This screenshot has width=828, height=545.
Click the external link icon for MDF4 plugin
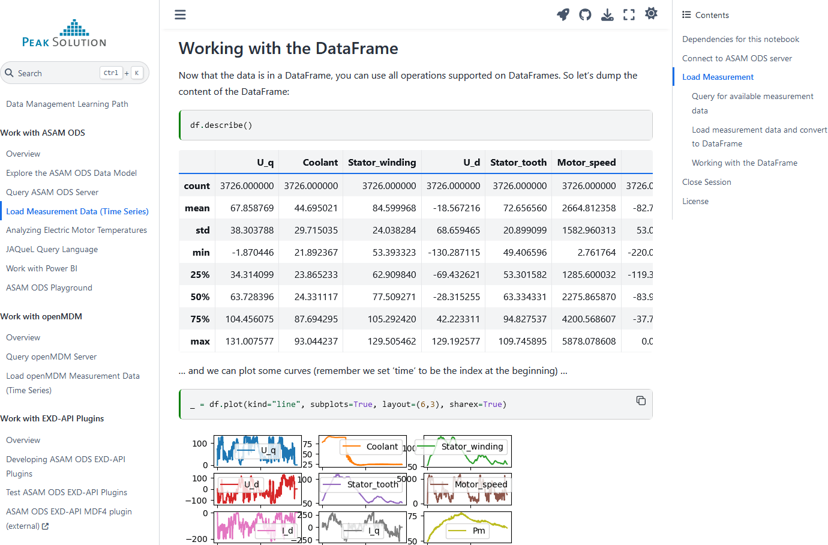46,526
